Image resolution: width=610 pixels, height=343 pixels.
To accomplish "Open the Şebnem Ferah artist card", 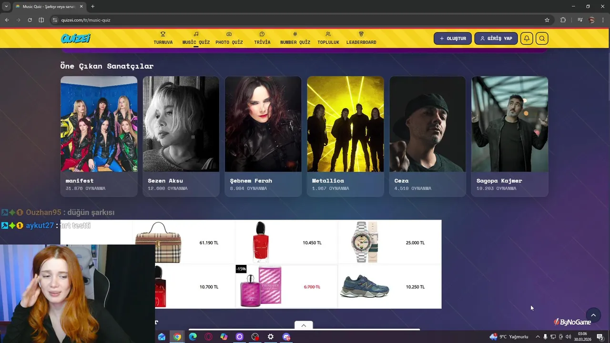I will coord(263,136).
